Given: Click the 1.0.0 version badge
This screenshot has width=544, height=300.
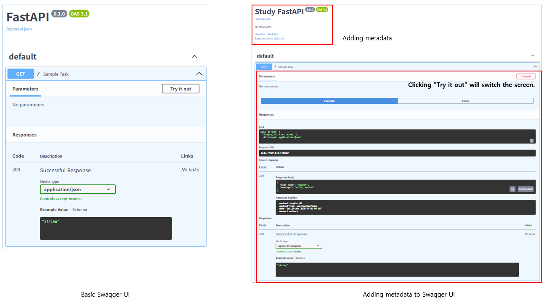Looking at the screenshot, I should point(310,9).
